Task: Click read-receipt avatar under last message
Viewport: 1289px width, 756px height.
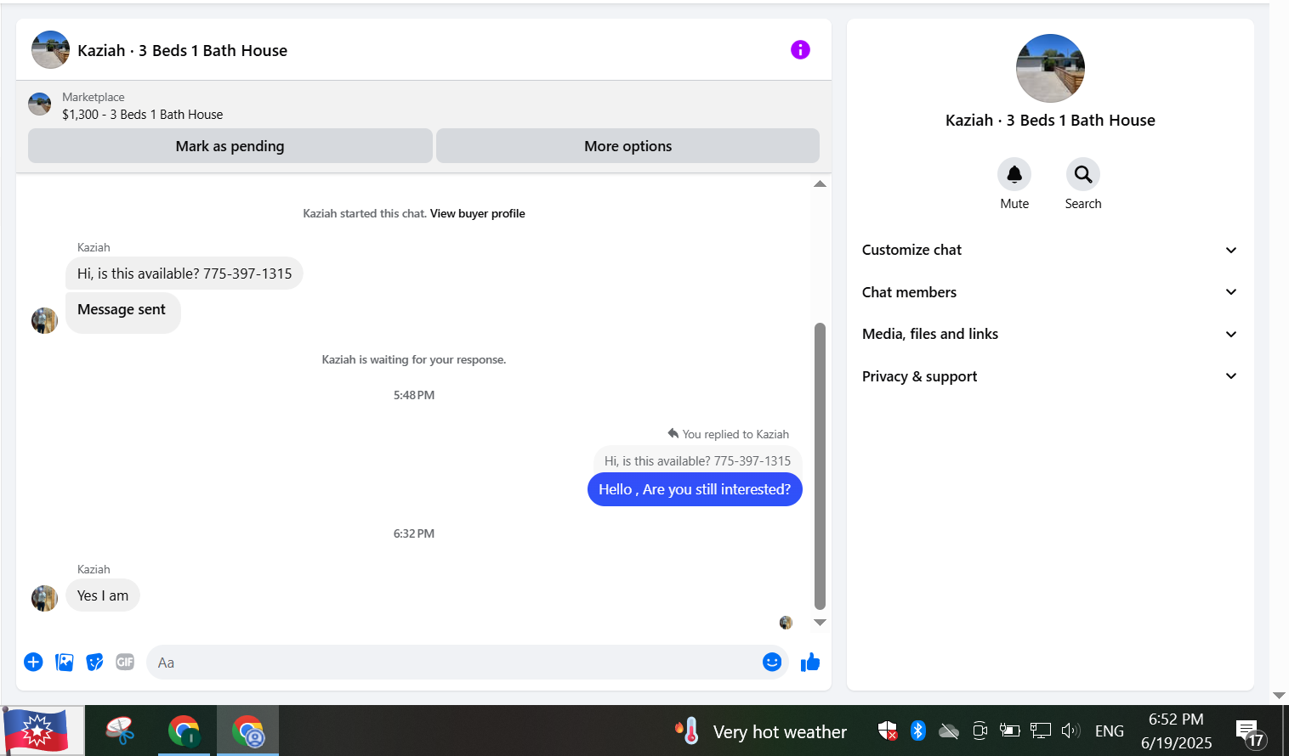Action: (786, 623)
